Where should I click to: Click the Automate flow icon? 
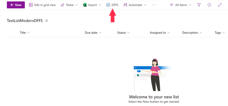click(125, 5)
